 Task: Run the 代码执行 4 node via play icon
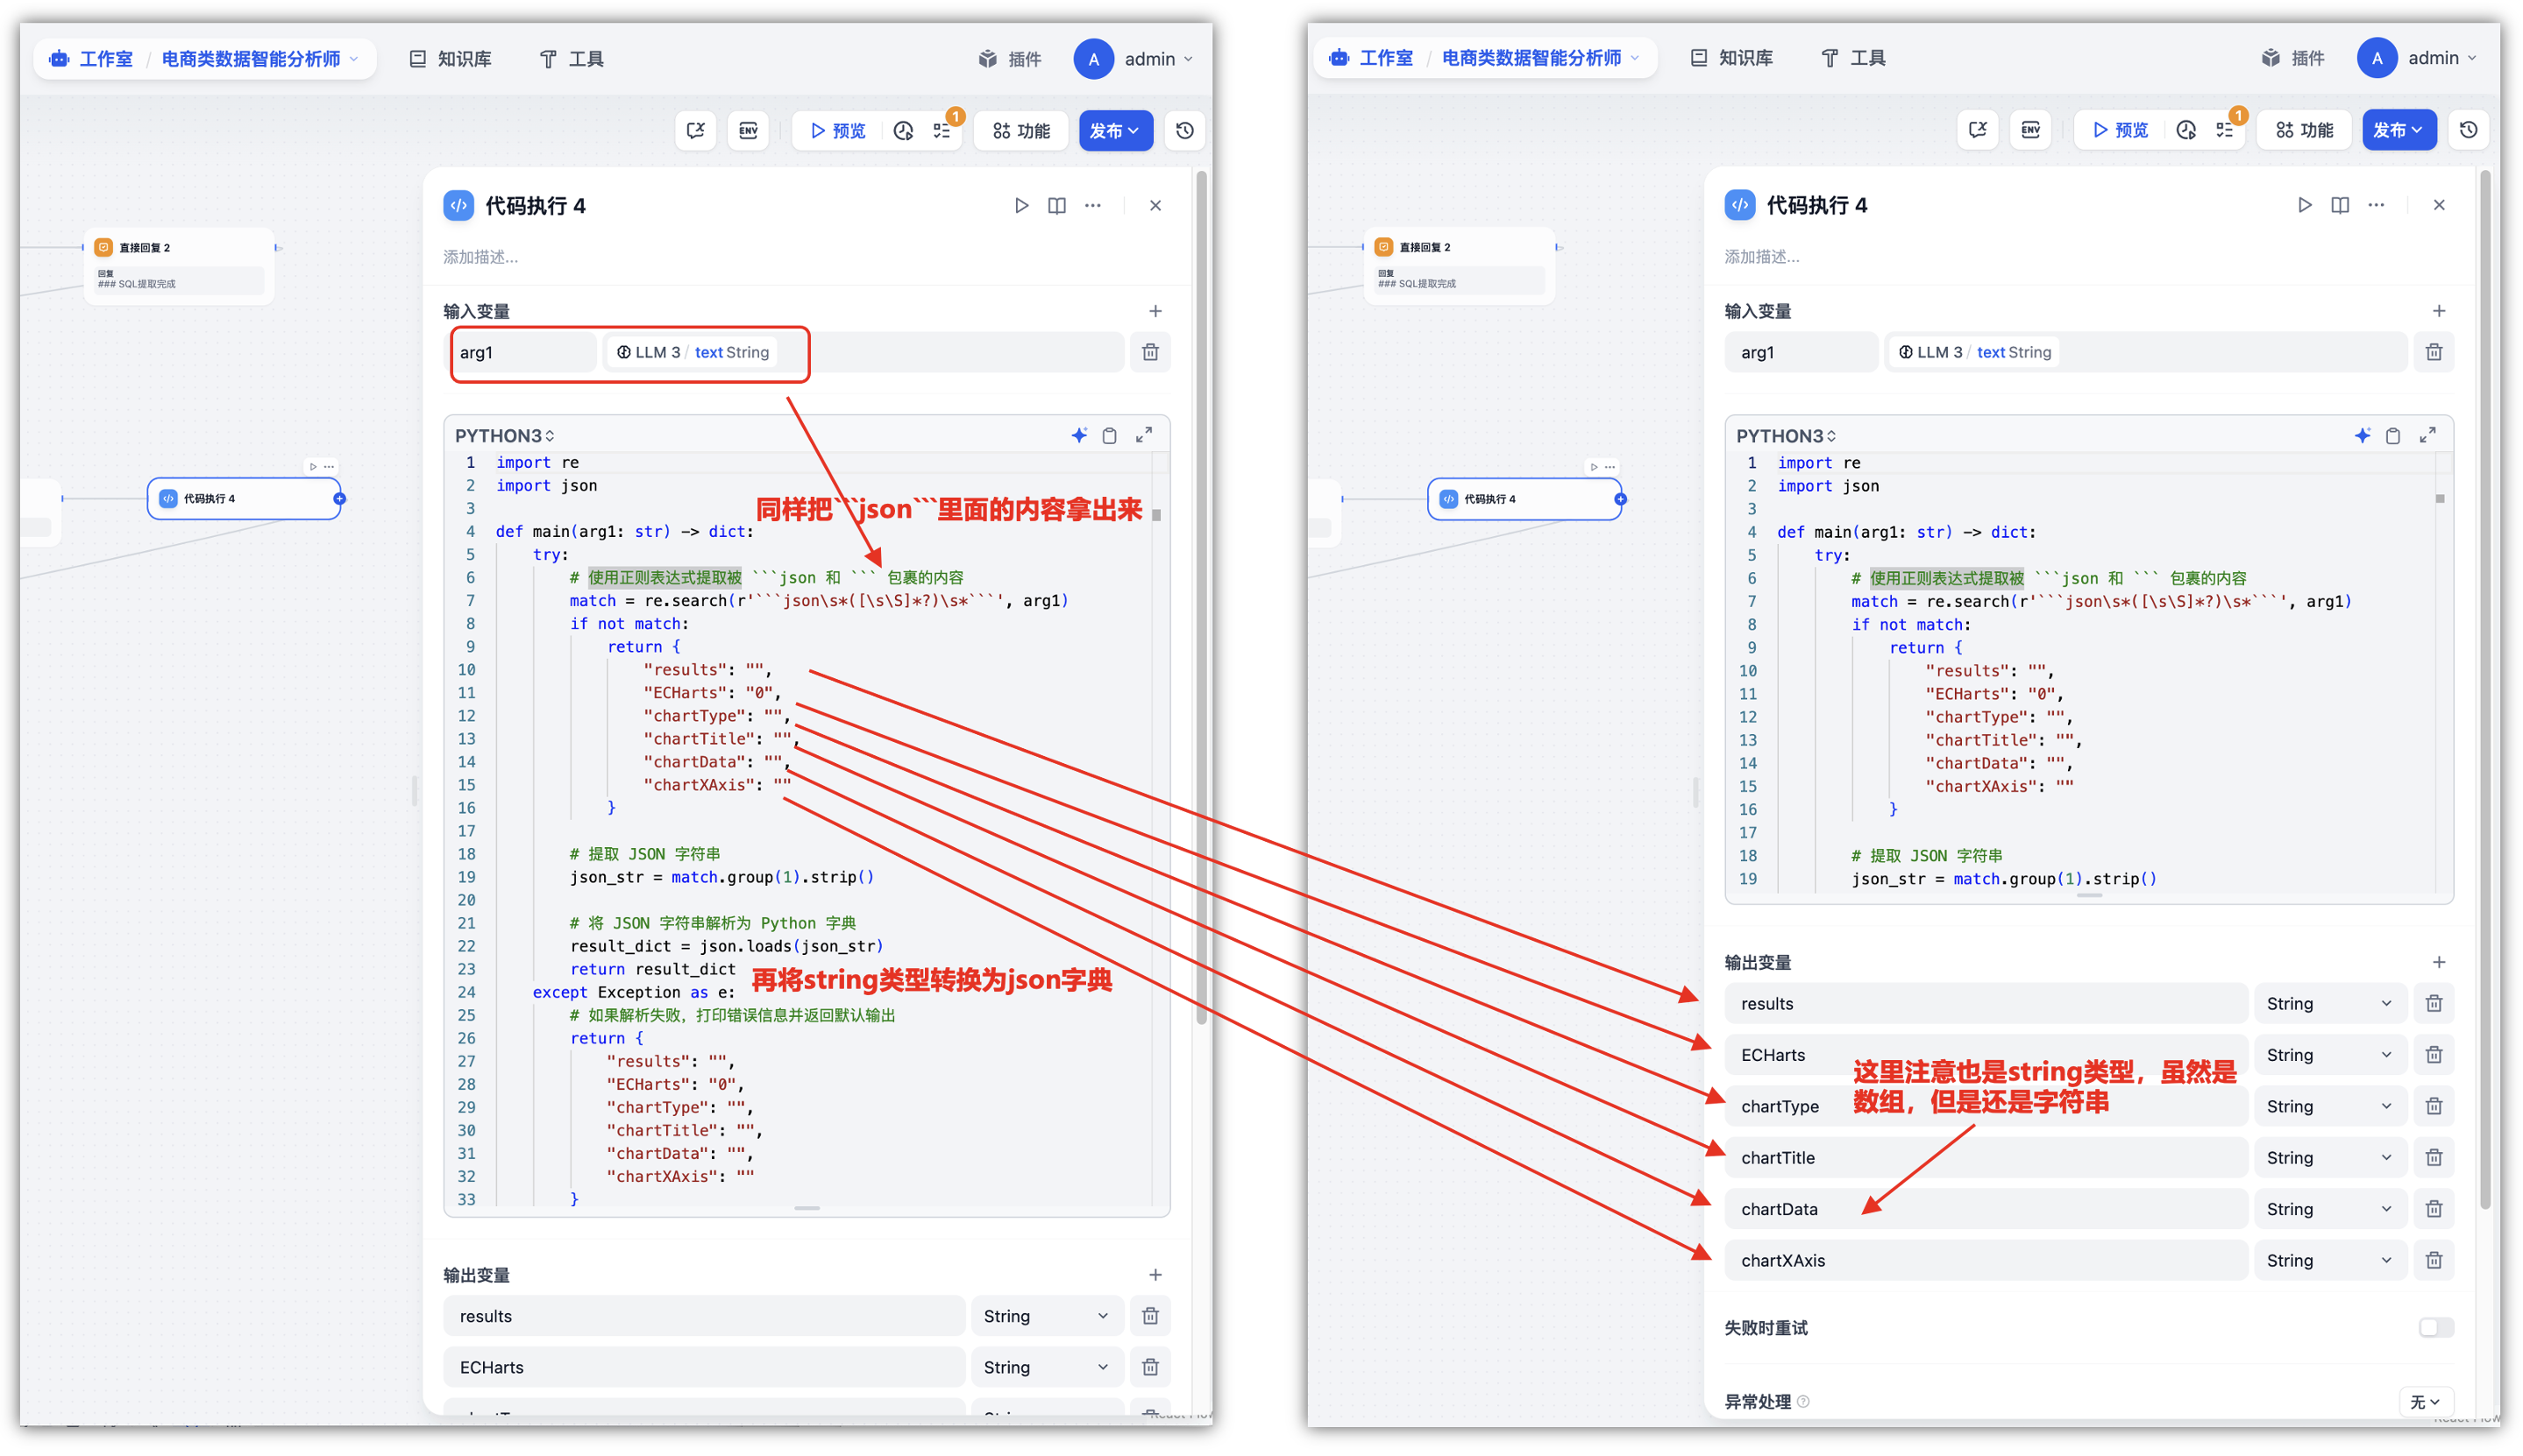click(x=1020, y=206)
